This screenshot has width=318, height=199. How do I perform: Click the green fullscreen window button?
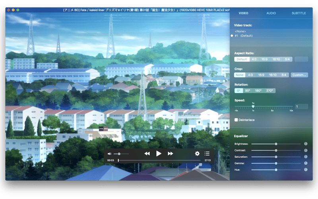point(18,10)
